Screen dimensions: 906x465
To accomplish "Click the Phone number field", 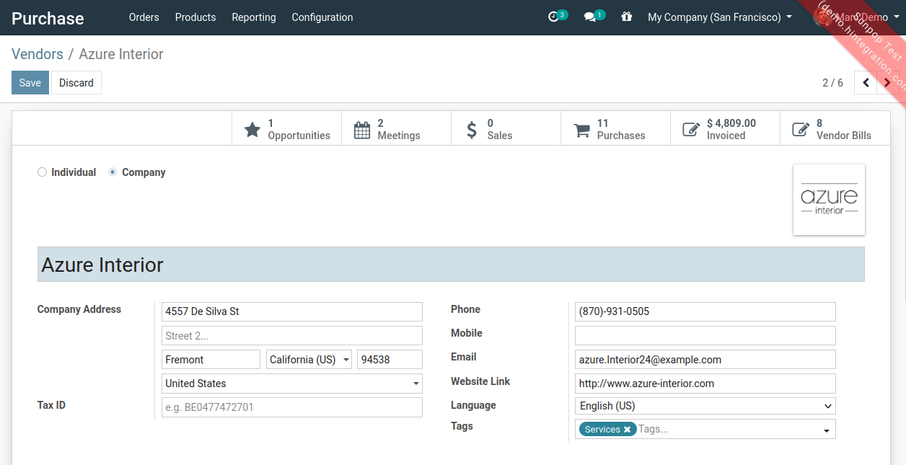I will click(705, 311).
